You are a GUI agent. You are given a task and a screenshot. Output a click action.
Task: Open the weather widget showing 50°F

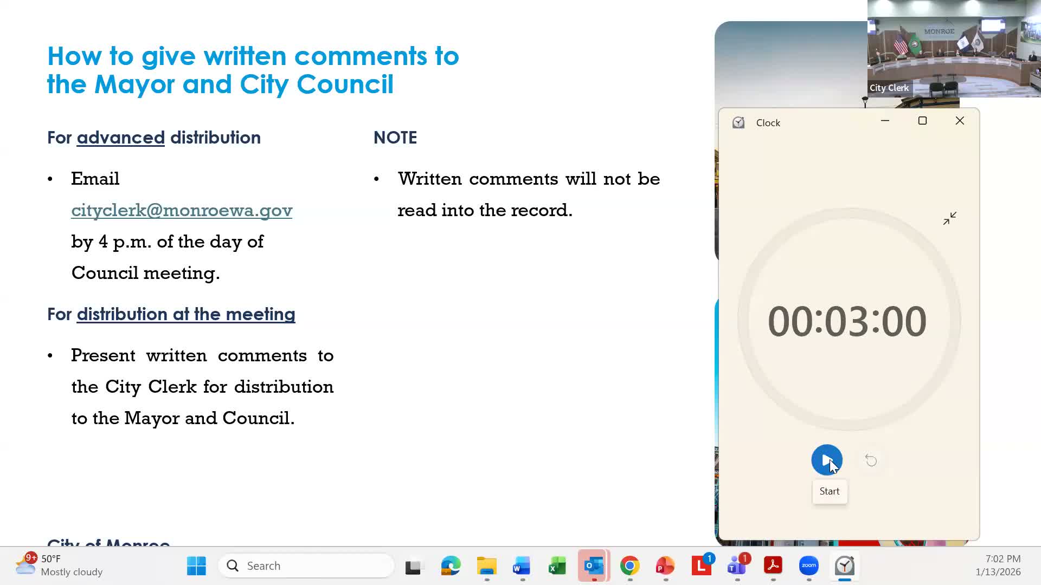point(59,565)
